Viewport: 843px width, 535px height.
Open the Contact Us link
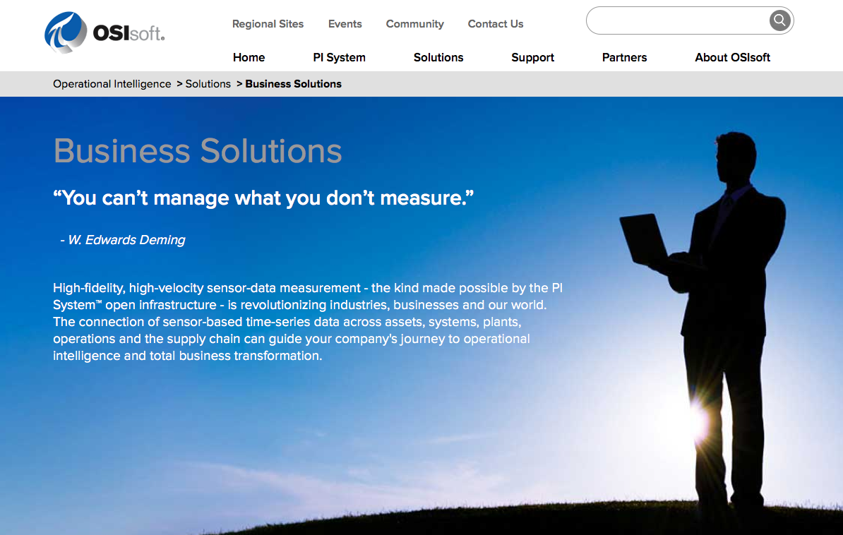tap(495, 24)
